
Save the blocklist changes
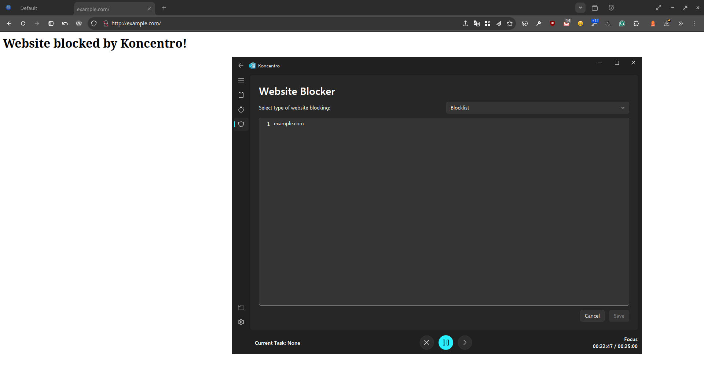(619, 316)
